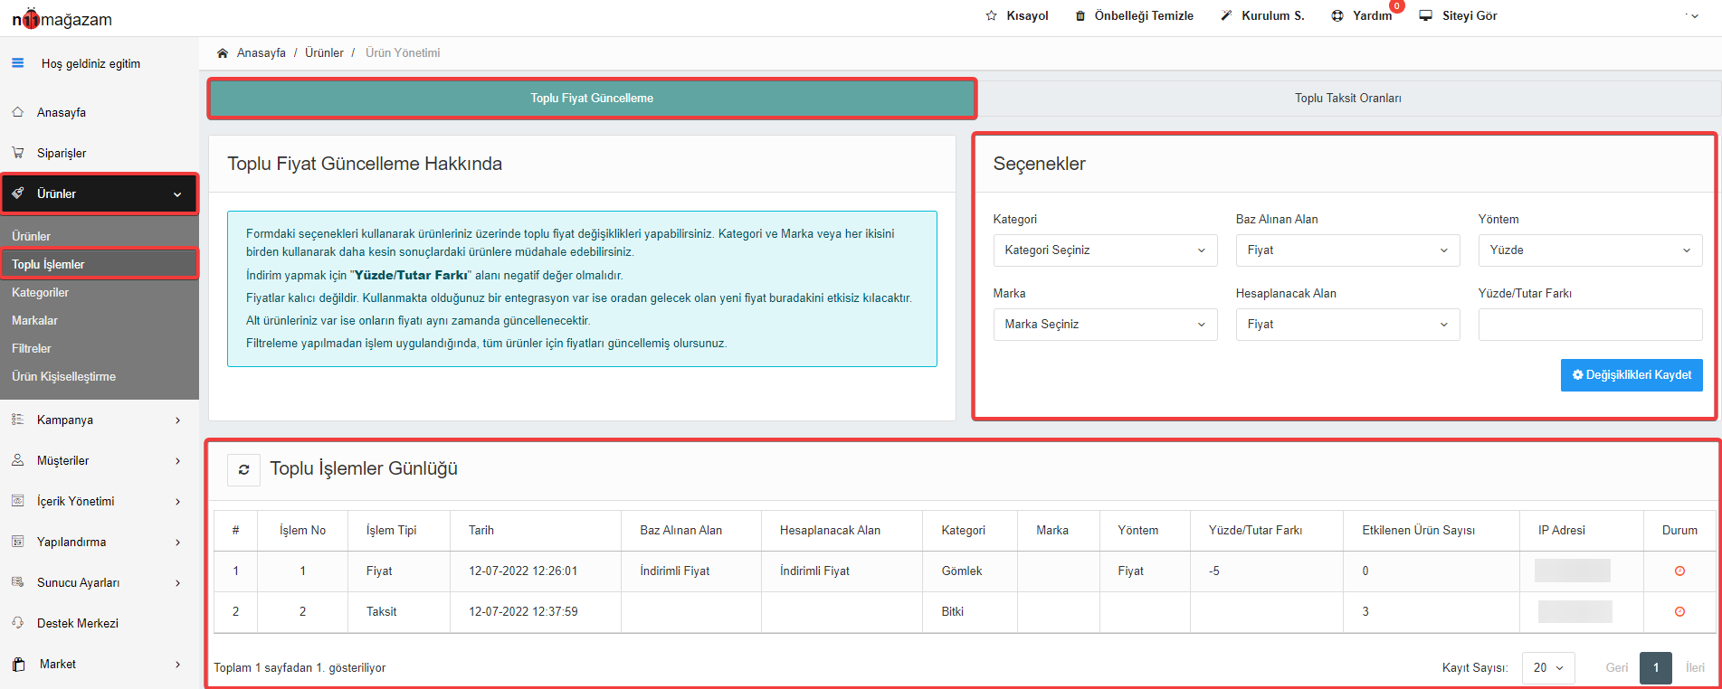The height and width of the screenshot is (689, 1722).
Task: Open Toplu İşlemler submenu item
Action: point(48,264)
